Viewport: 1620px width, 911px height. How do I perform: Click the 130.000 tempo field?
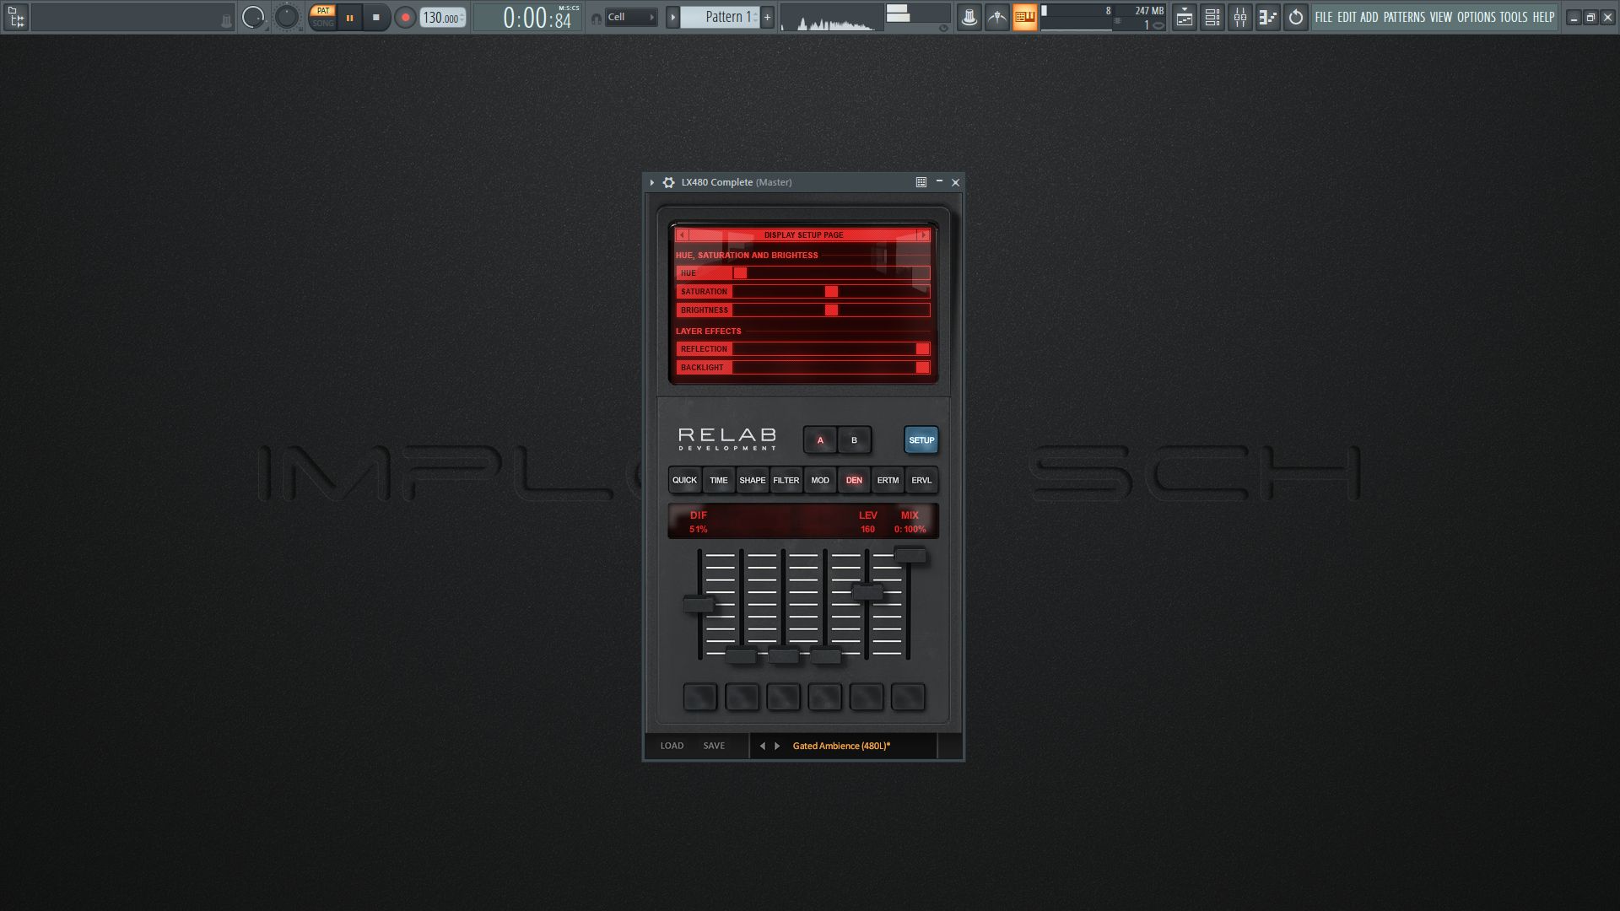pyautogui.click(x=443, y=18)
